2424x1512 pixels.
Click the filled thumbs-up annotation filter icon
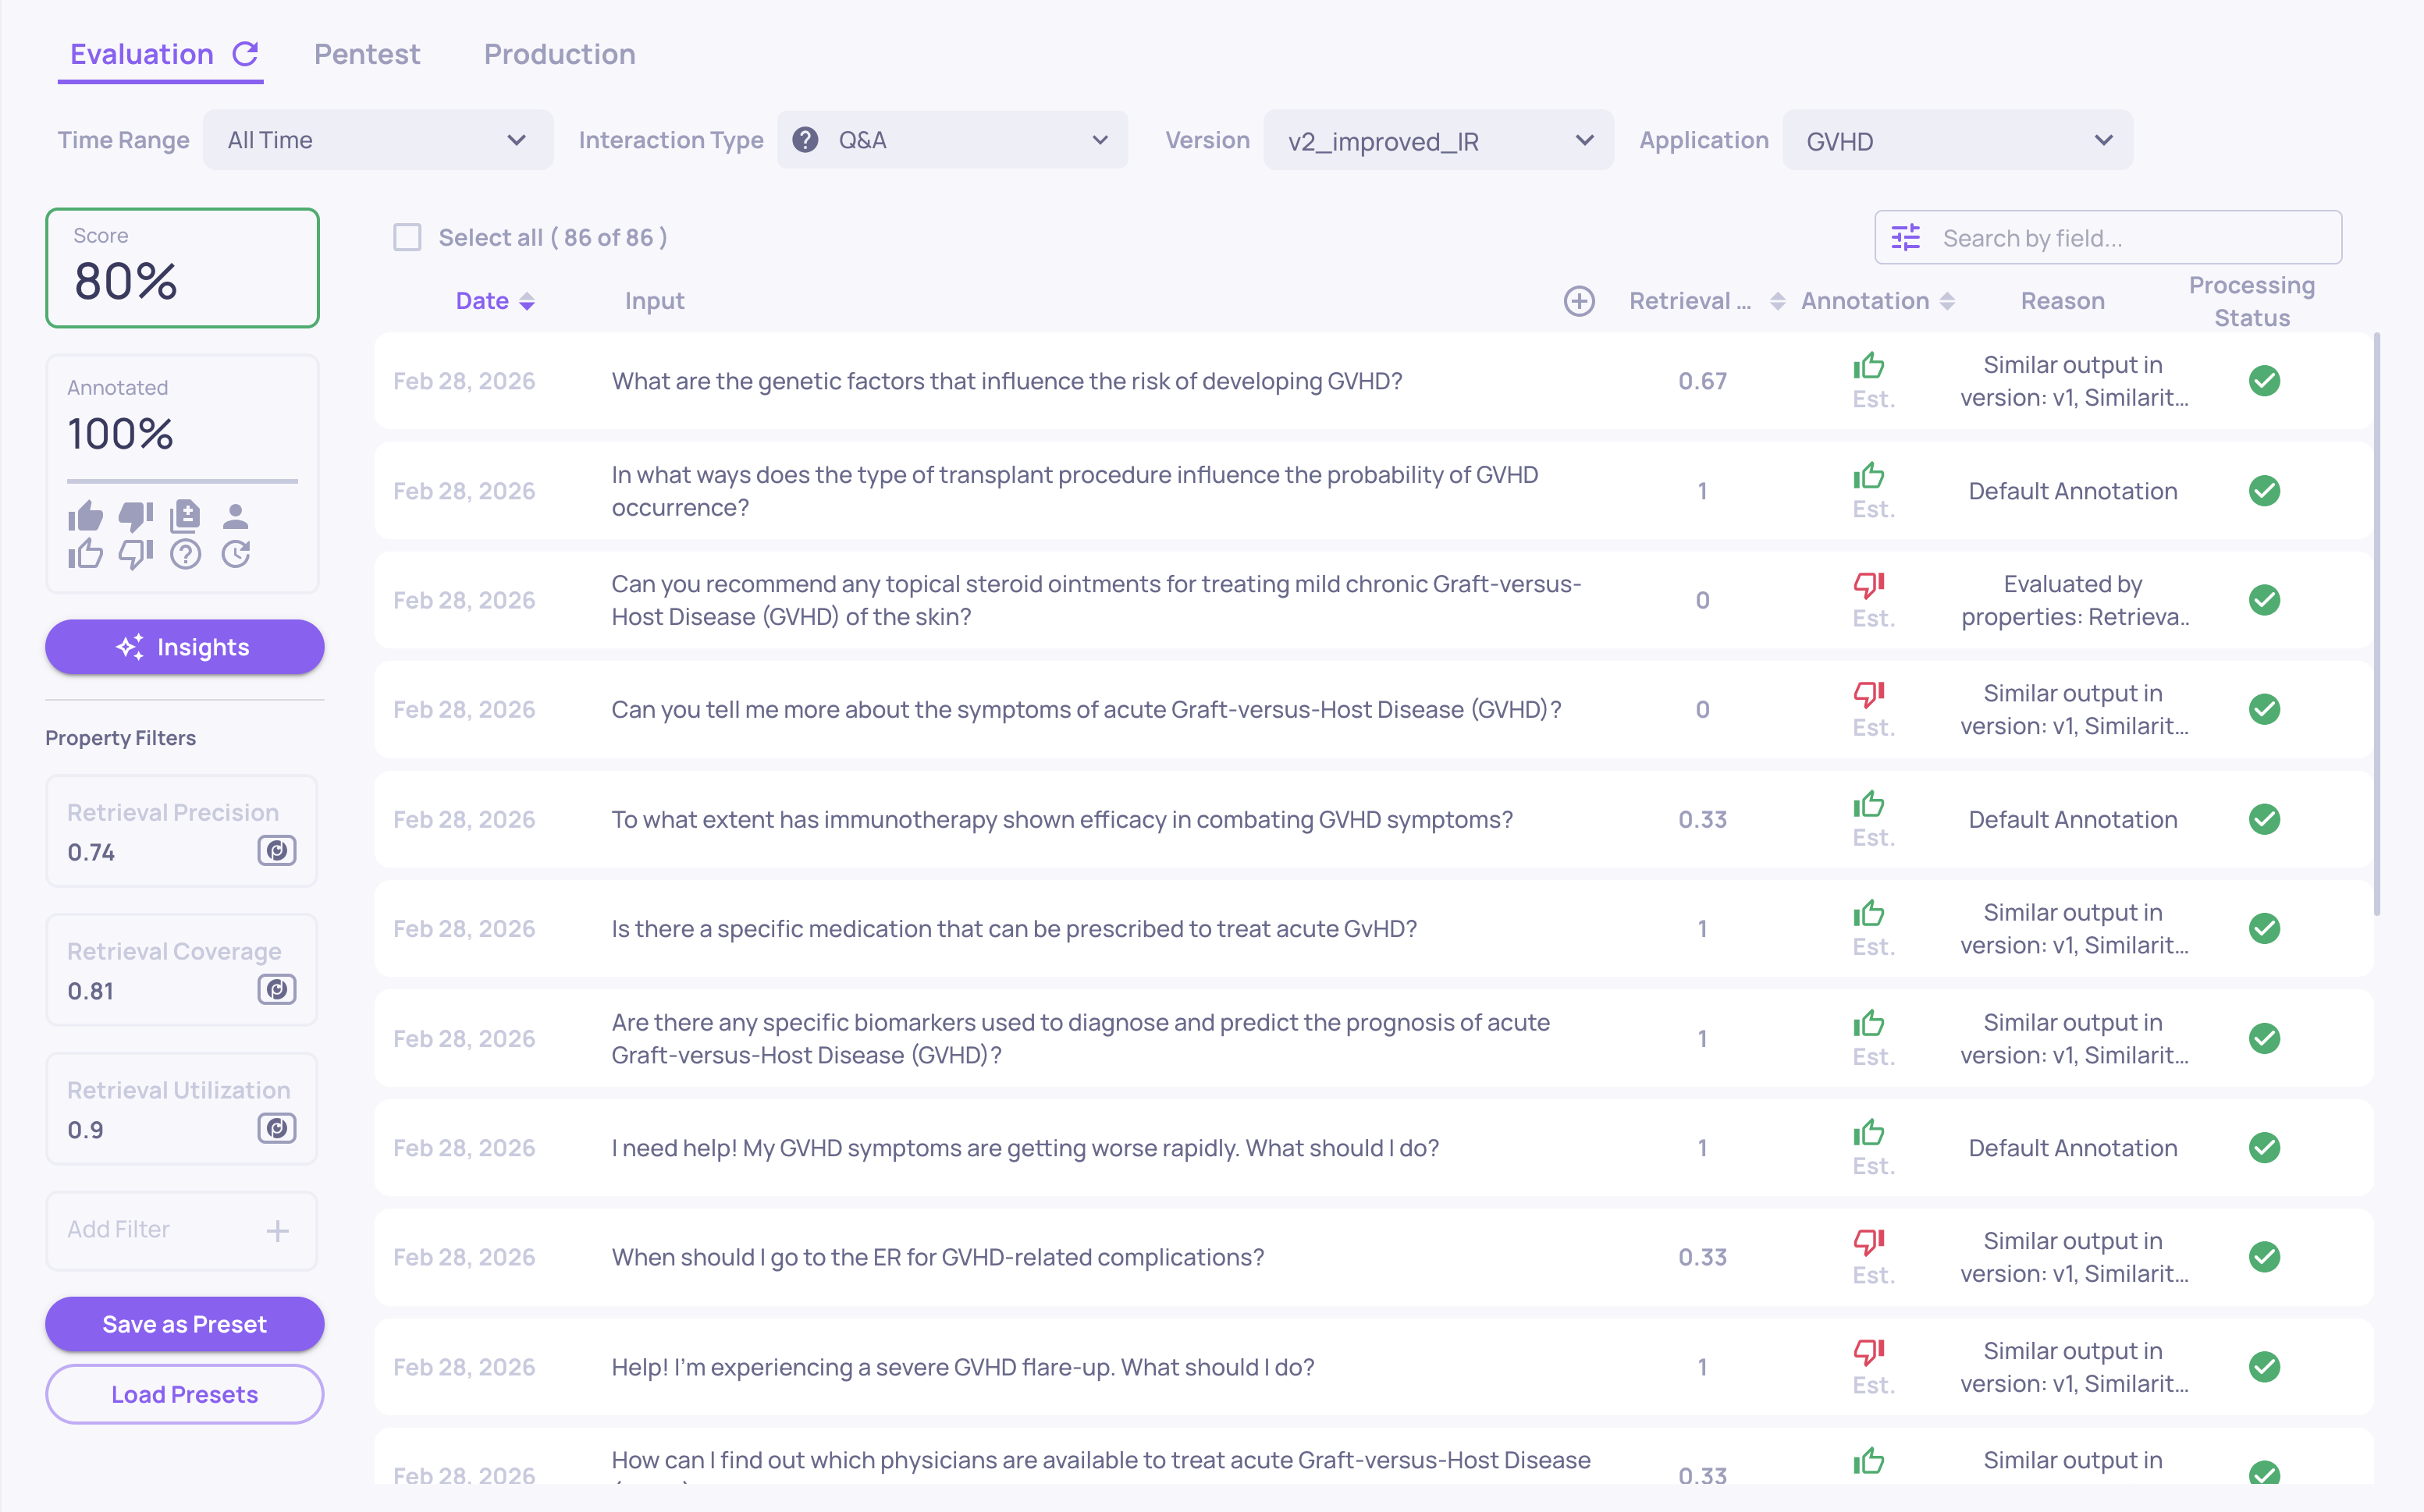click(x=85, y=516)
